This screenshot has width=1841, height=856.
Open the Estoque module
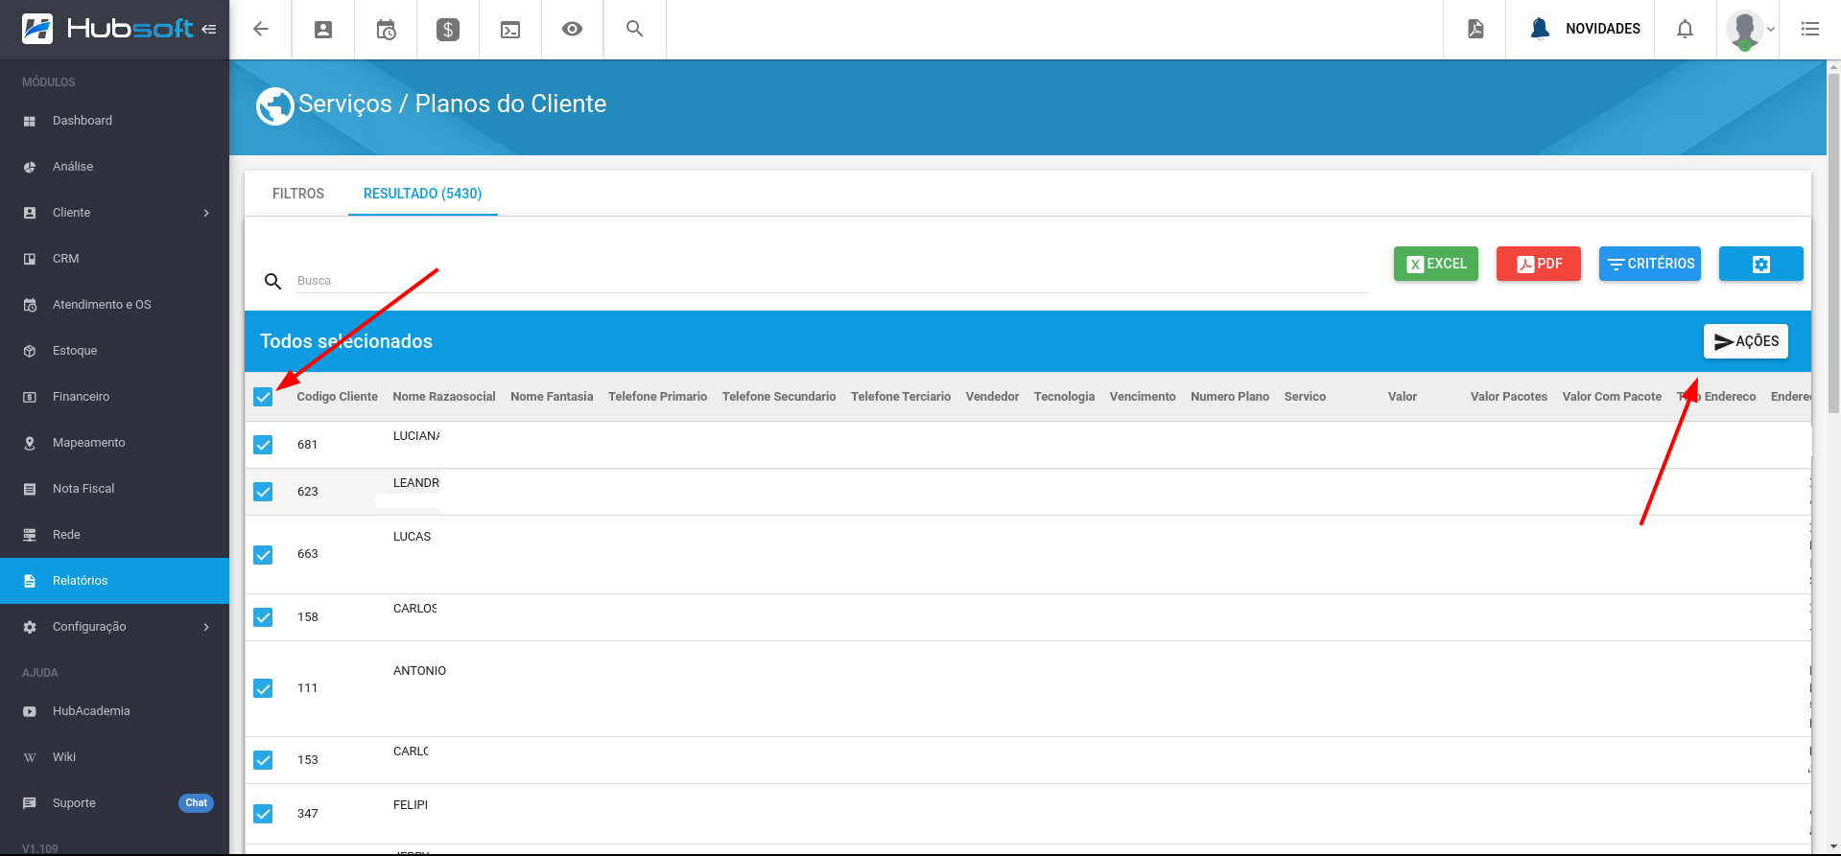[x=114, y=351]
